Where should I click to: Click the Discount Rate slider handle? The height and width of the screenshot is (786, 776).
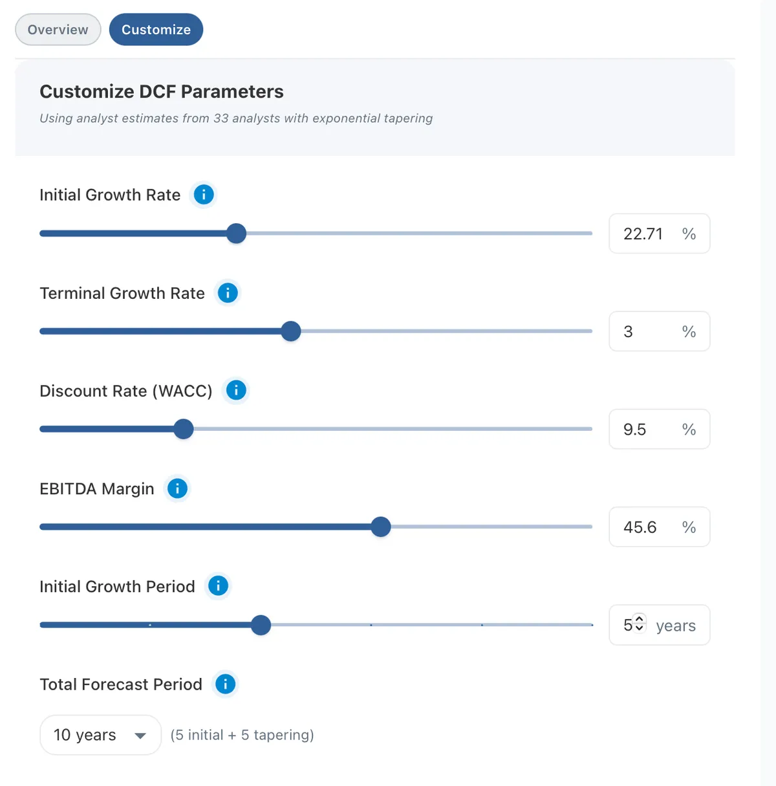click(x=184, y=429)
